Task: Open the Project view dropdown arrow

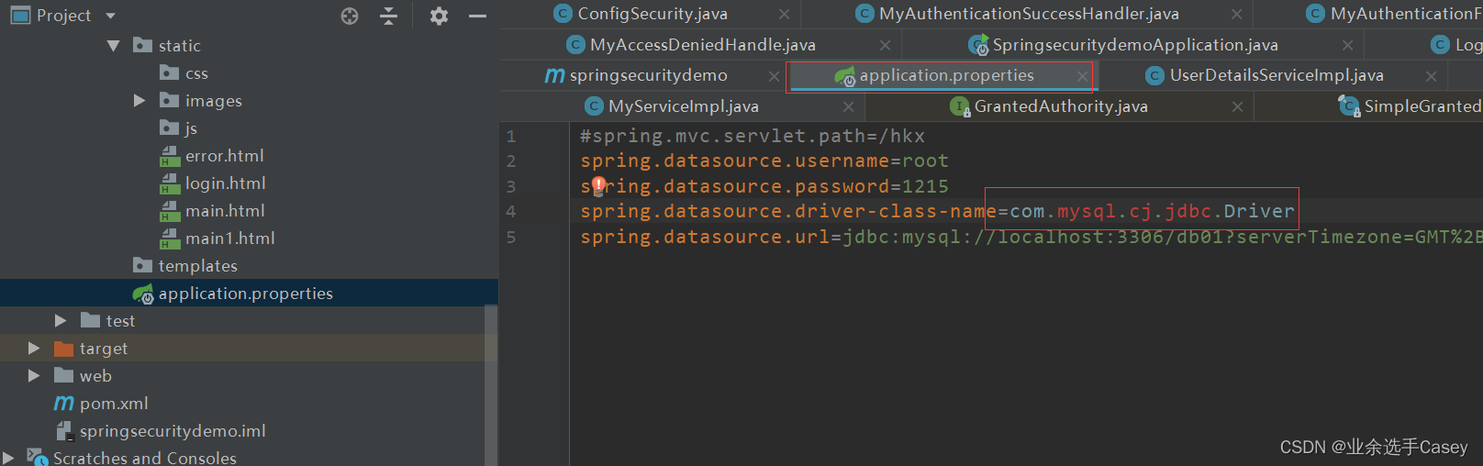Action: point(111,16)
